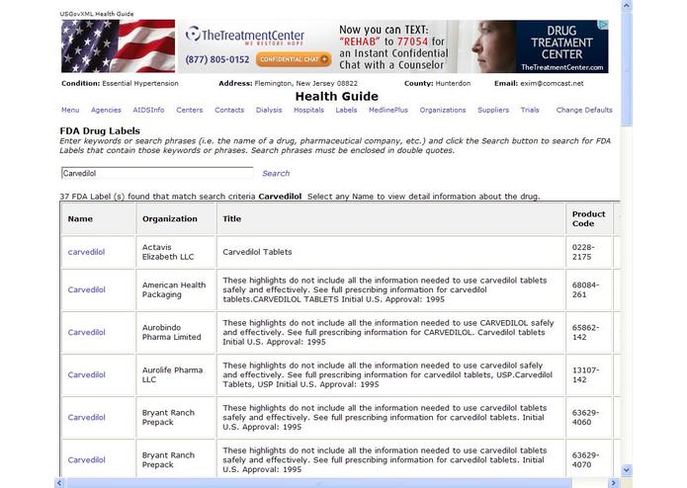The width and height of the screenshot is (687, 488).
Task: Click the 'Hunterdon' county value
Action: click(453, 83)
